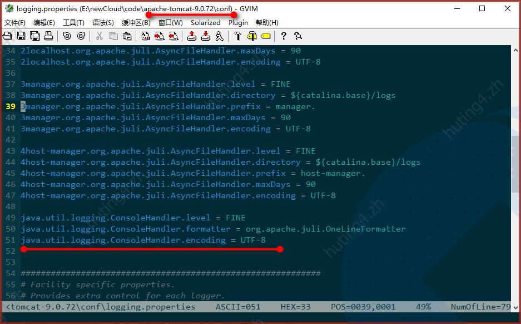Click comment '# Facility specific properties.'
This screenshot has width=521, height=324.
97,284
